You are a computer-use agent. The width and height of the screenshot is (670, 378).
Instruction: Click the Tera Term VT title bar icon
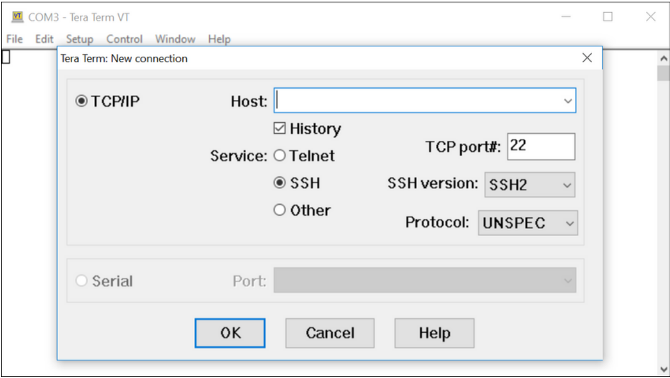pyautogui.click(x=17, y=17)
